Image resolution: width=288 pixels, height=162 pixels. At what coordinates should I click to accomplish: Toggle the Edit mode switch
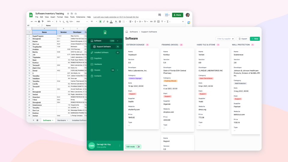[x=138, y=147]
